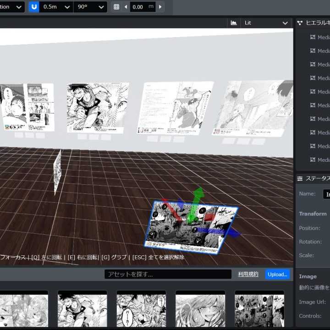Open the Lit render mode dropdown
The image size is (330, 330).
(x=266, y=22)
